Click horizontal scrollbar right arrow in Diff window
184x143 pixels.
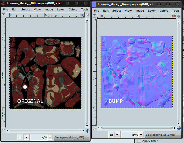[x=83, y=130]
